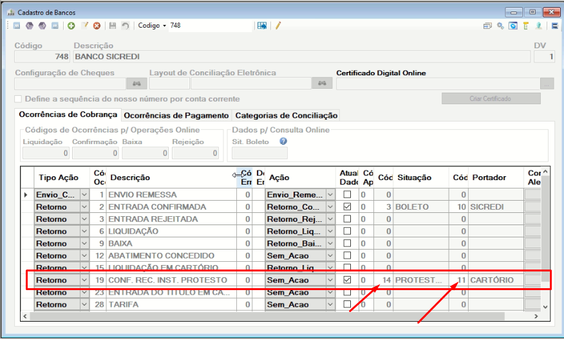Viewport: 564px width, 339px height.
Task: Delete the record with red X icon
Action: point(97,26)
